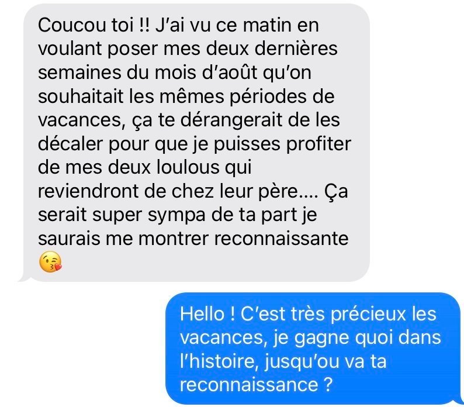This screenshot has width=464, height=407.
Task: Click the word "reconnaissance" in blue bubble
Action: (249, 385)
